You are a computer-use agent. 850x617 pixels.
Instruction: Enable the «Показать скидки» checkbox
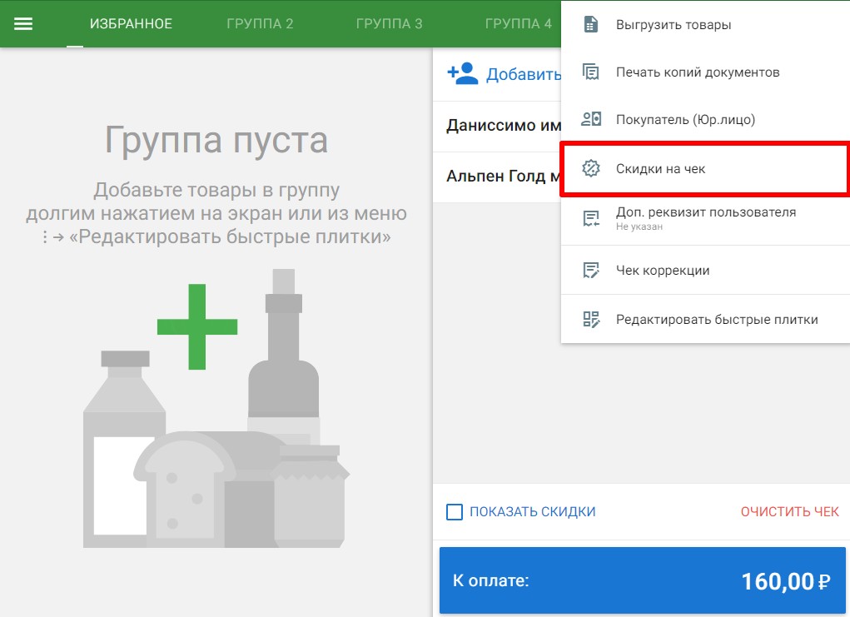click(455, 512)
